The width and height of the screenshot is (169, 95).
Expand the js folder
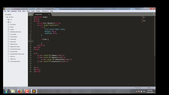point(7,22)
